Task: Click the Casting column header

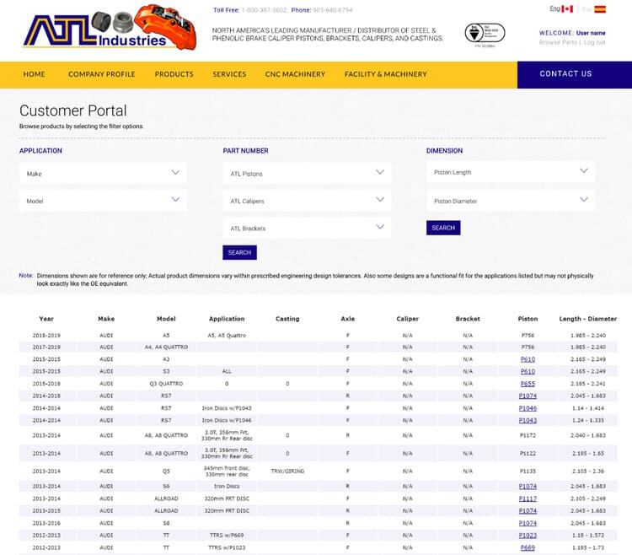Action: pos(287,319)
